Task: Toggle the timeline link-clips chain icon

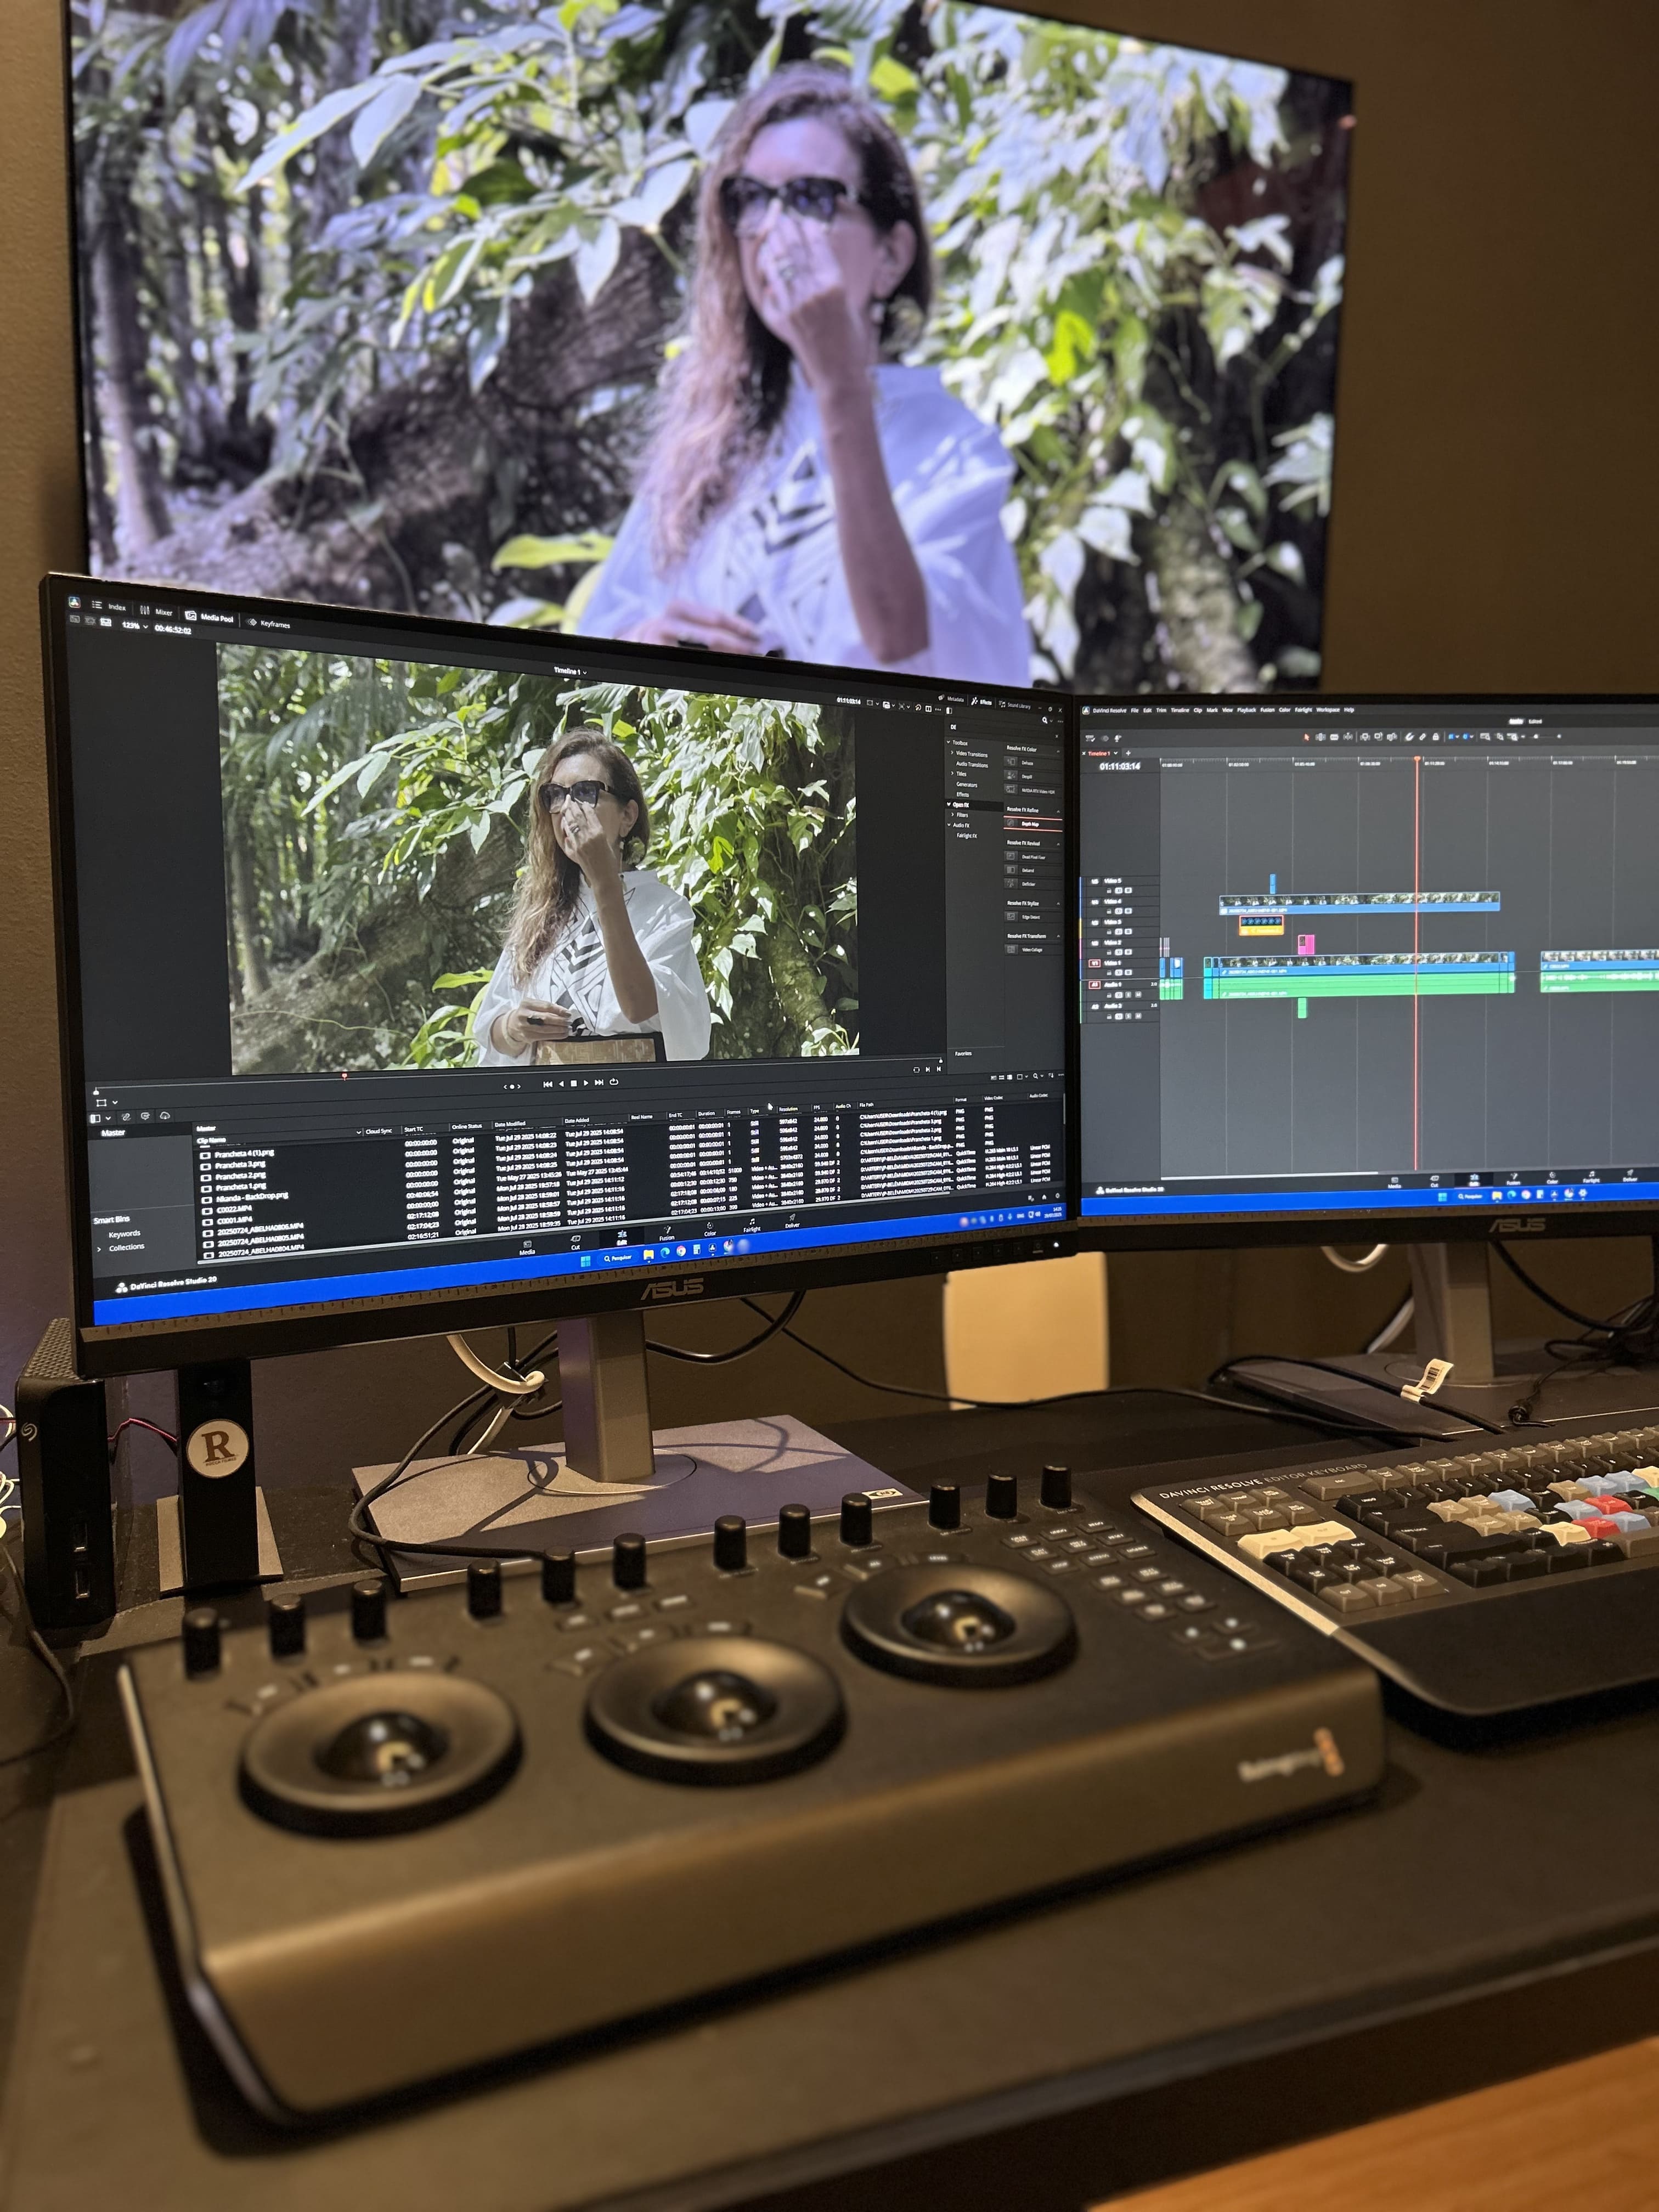Action: pyautogui.click(x=1423, y=737)
